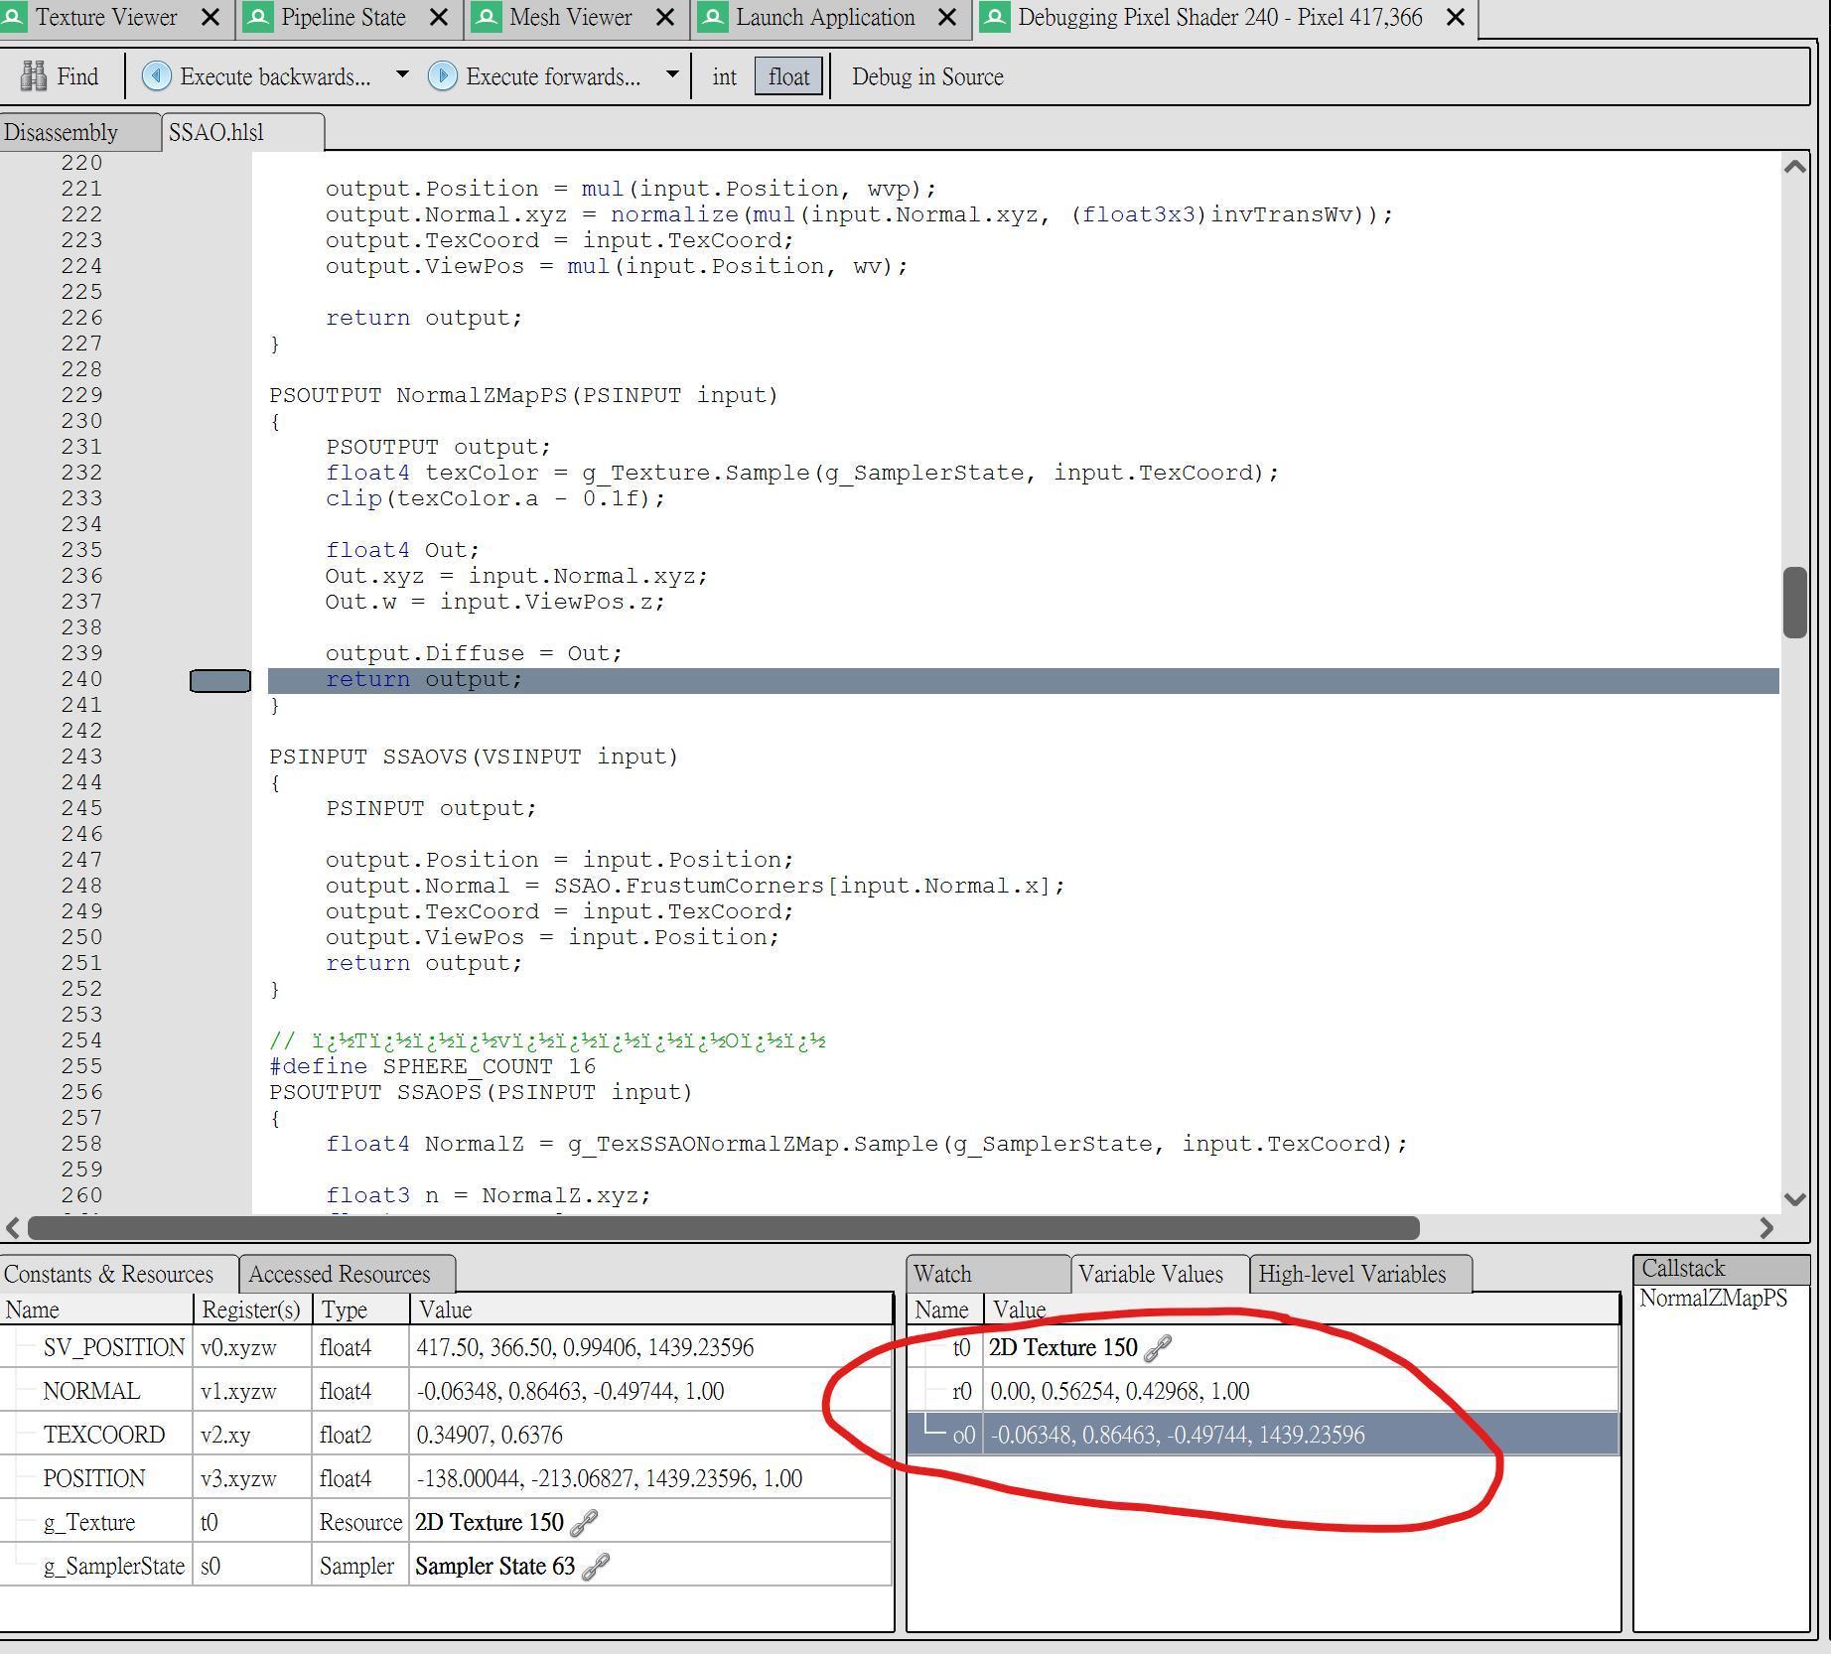Click NormalZMapPS in the Callstack
Image resolution: width=1831 pixels, height=1654 pixels.
point(1713,1298)
